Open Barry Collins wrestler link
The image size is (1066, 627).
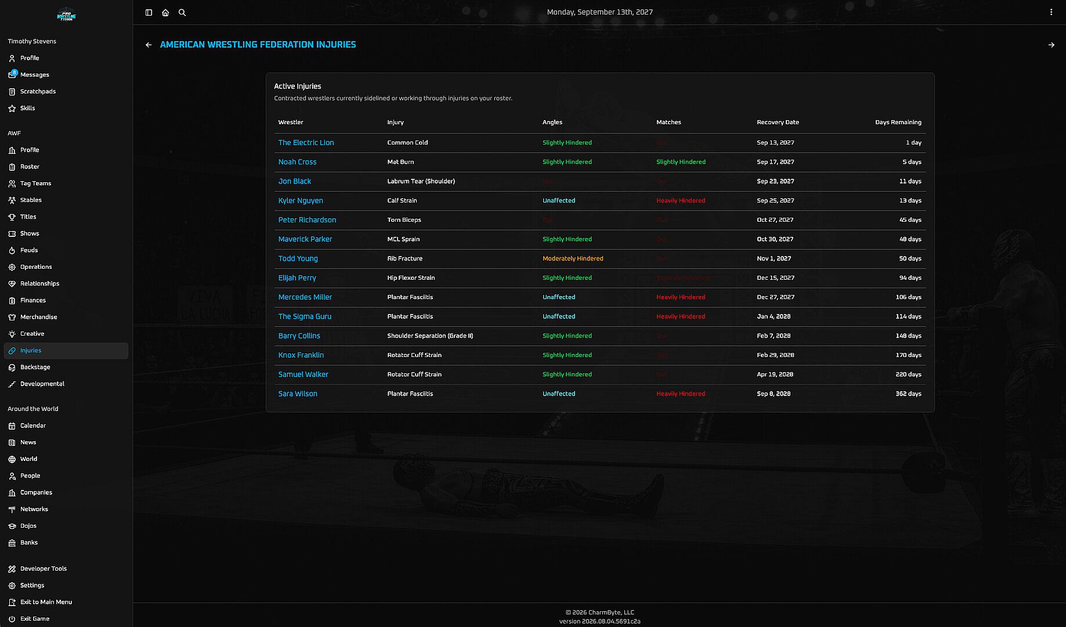[x=299, y=336]
